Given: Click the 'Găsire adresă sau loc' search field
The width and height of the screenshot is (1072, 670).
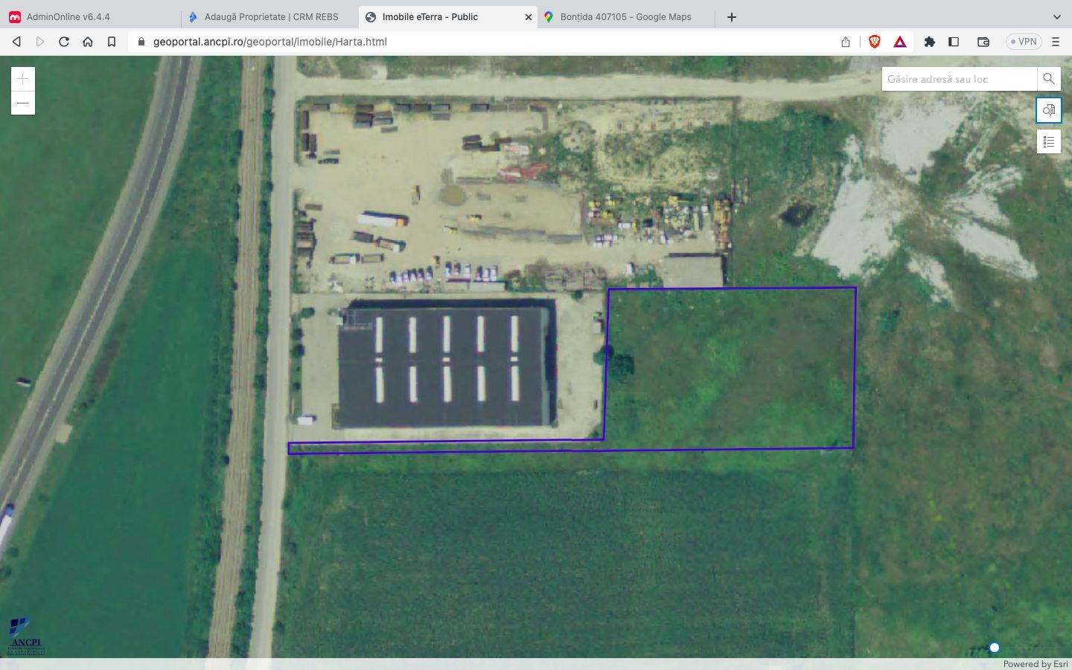Looking at the screenshot, I should 959,79.
